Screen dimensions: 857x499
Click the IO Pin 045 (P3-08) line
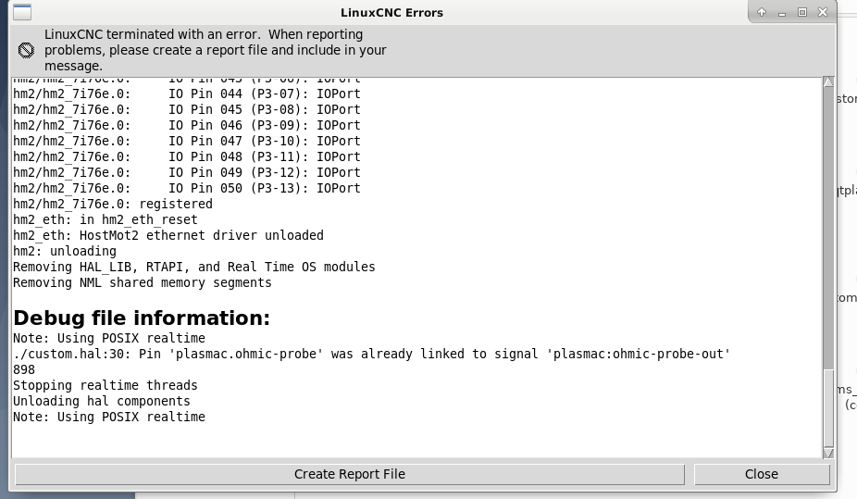point(187,110)
